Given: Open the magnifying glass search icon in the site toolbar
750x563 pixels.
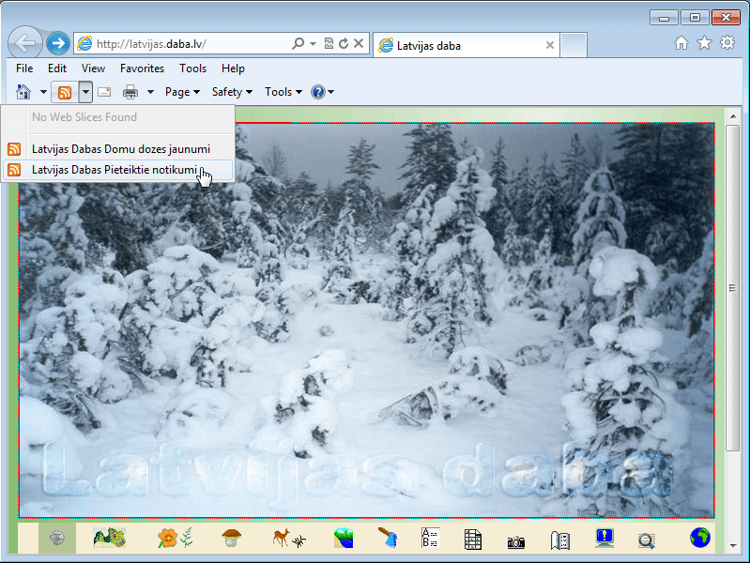Looking at the screenshot, I should (x=646, y=540).
